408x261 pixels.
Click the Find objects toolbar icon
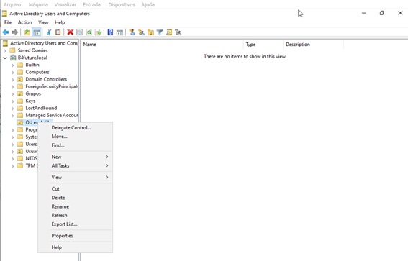point(169,32)
